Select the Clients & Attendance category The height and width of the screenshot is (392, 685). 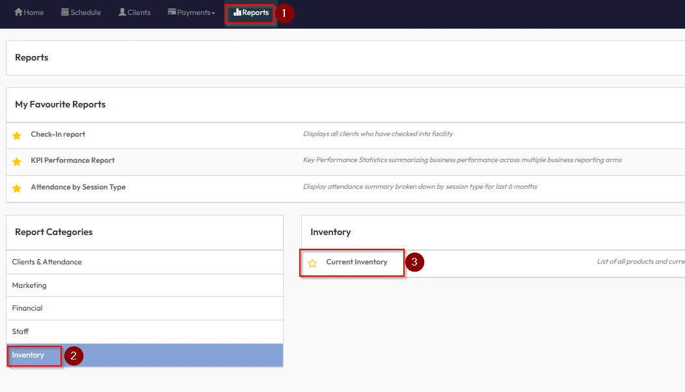[47, 262]
